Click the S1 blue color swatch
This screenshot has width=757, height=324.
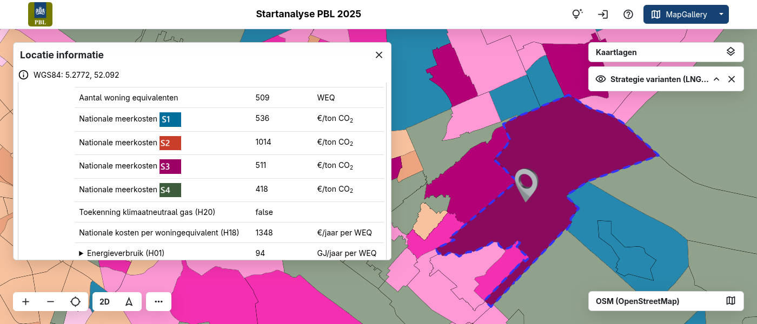[x=170, y=119]
